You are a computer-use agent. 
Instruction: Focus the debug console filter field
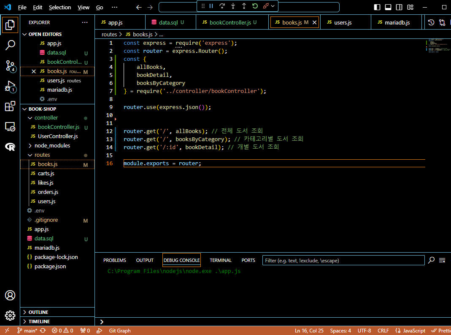343,260
